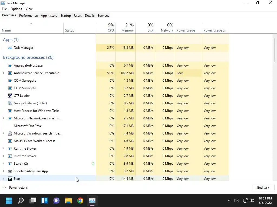
Task: Expand Antimalware Service Executable process group
Action: point(3,73)
